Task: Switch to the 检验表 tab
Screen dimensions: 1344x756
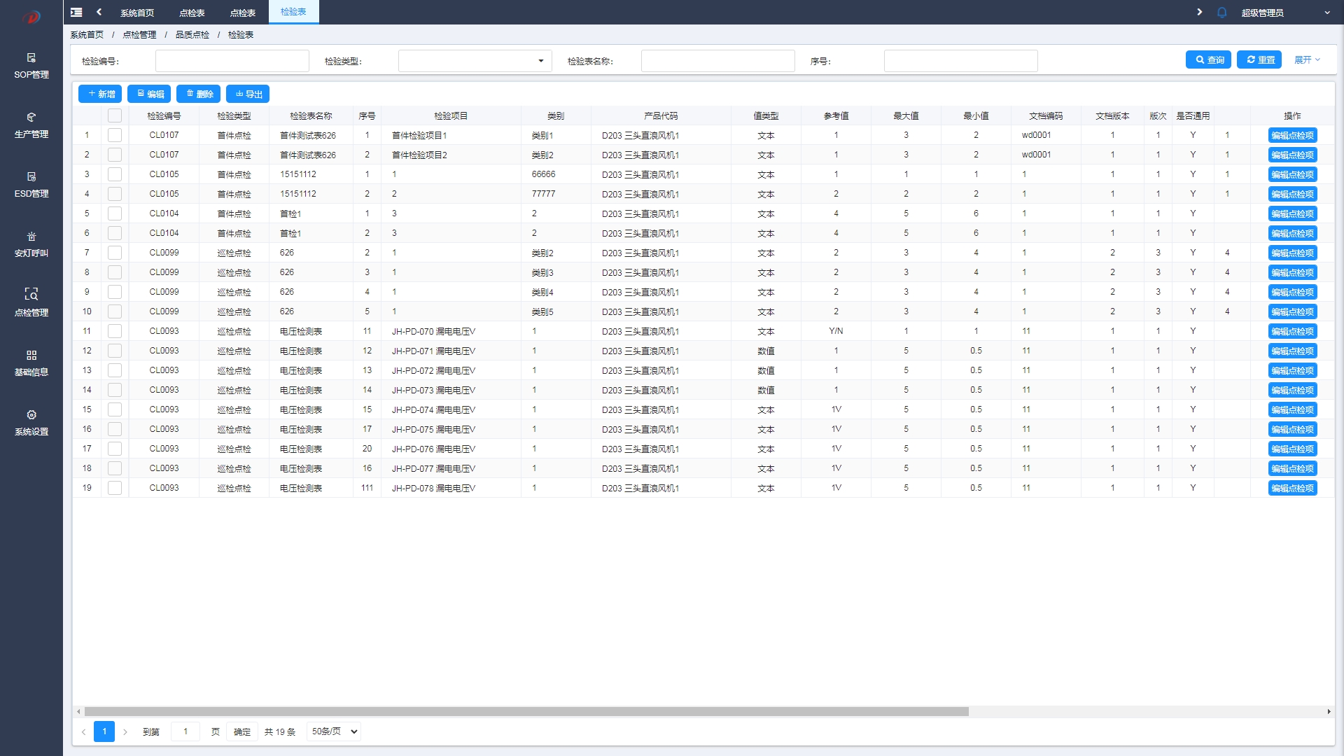Action: 293,12
